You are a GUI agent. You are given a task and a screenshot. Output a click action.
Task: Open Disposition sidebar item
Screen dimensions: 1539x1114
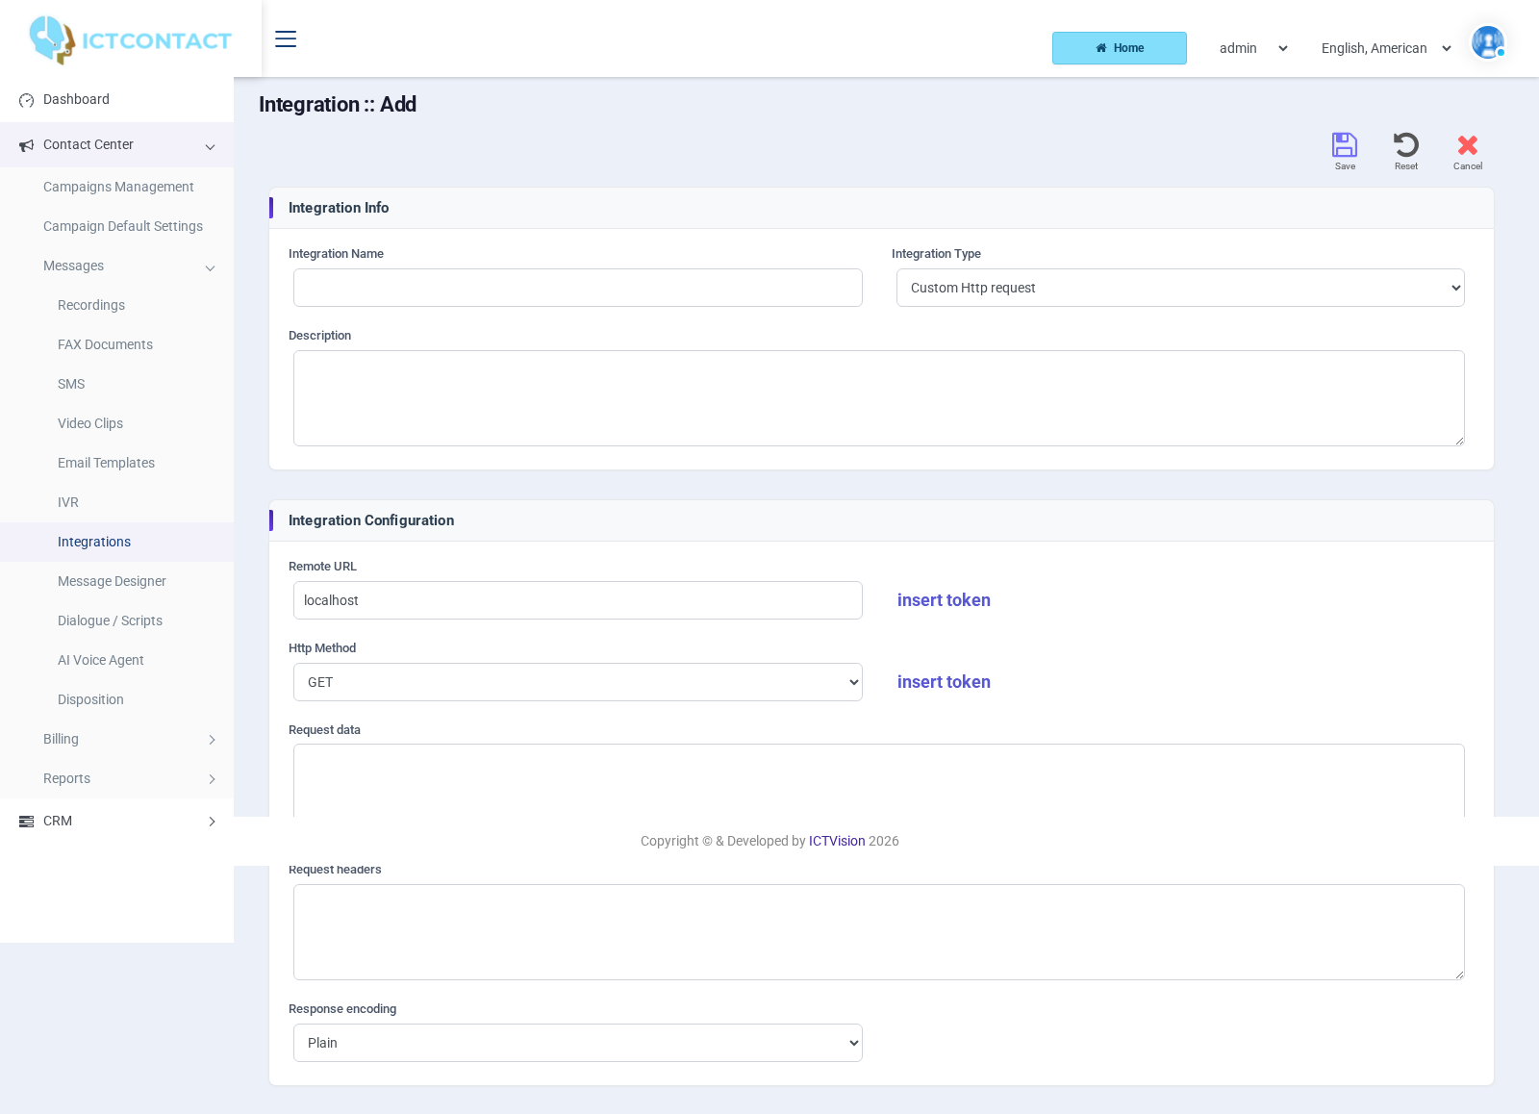pyautogui.click(x=90, y=699)
